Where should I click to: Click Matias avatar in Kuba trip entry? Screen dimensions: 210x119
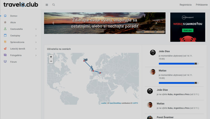pyautogui.click(x=150, y=105)
